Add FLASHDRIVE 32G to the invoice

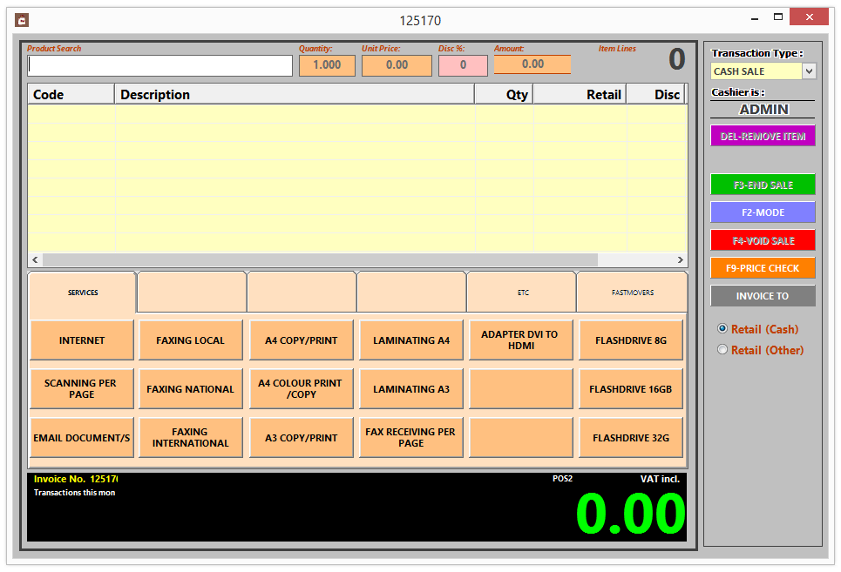pyautogui.click(x=630, y=437)
